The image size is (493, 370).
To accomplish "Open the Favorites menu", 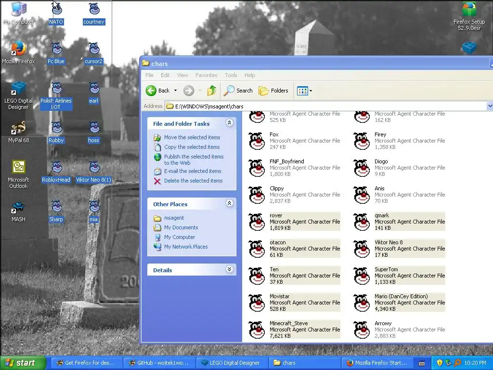I will click(x=206, y=75).
